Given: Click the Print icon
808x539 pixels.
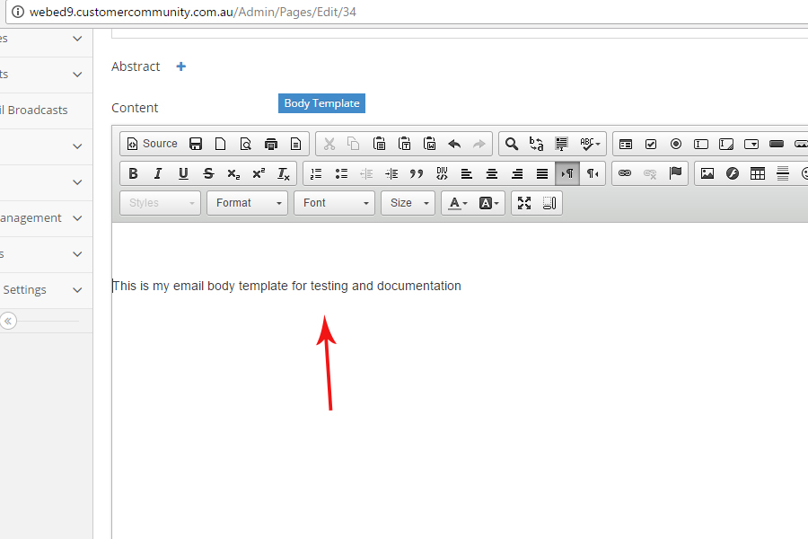Looking at the screenshot, I should [271, 144].
